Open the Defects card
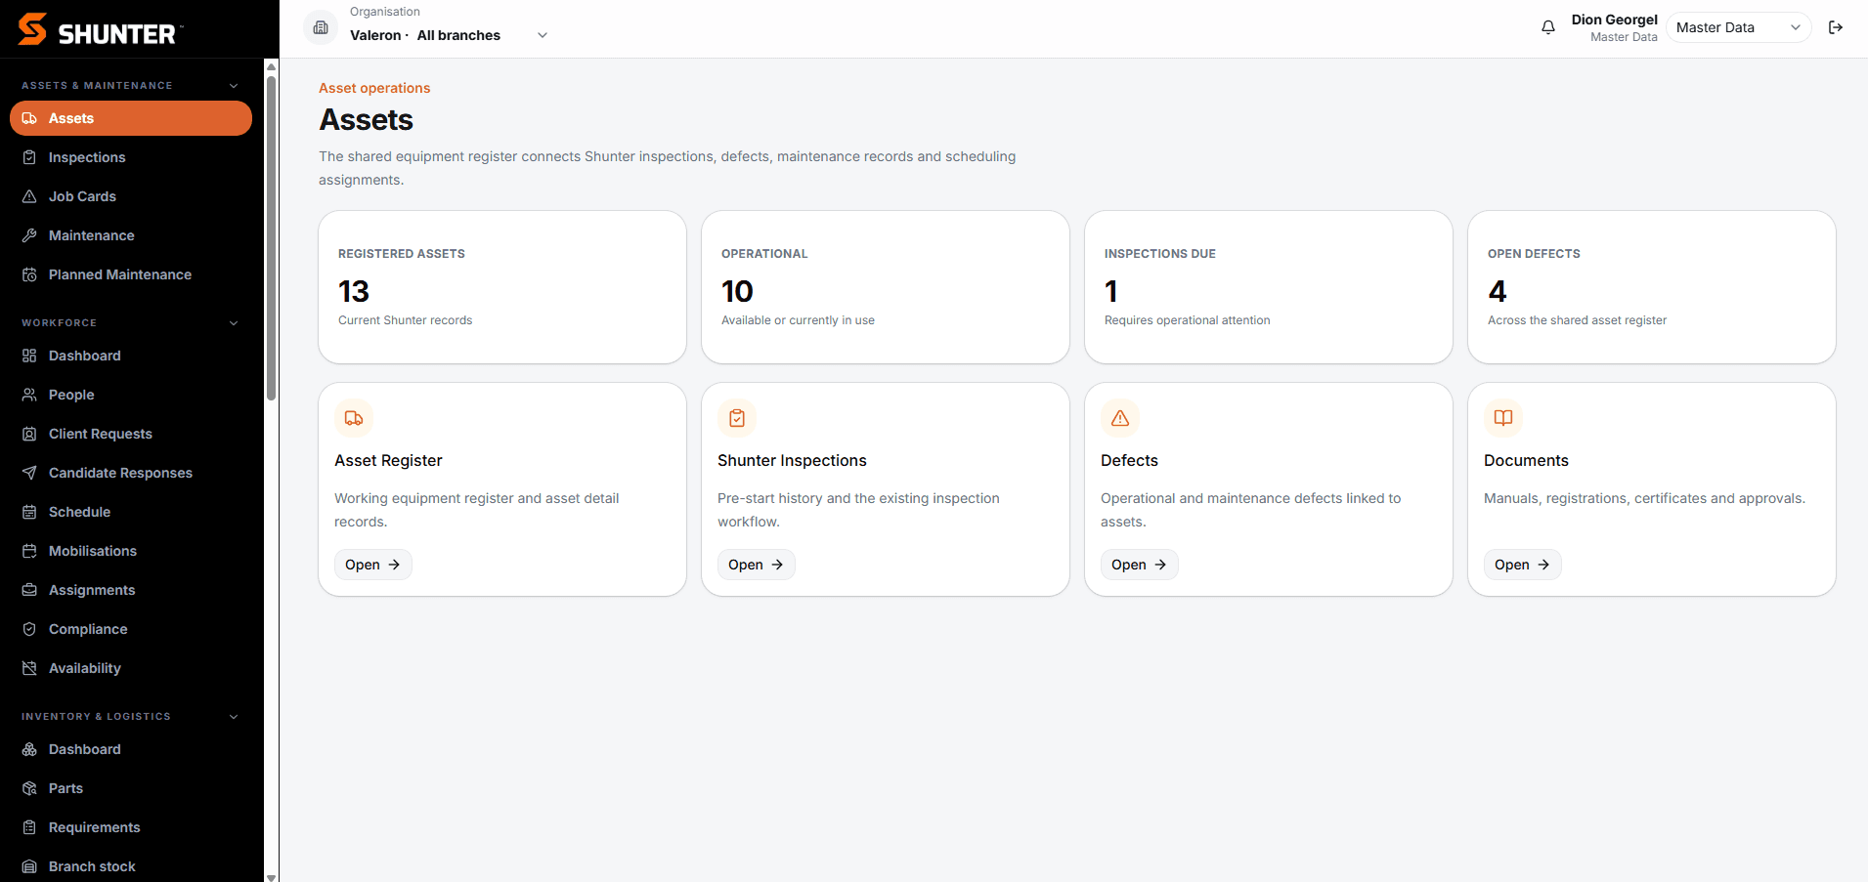Viewport: 1868px width, 882px height. coord(1139,565)
